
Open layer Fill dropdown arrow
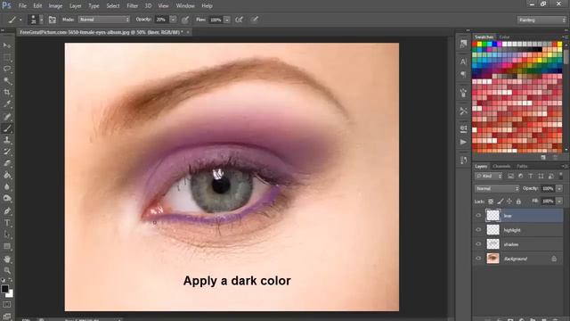(x=559, y=201)
